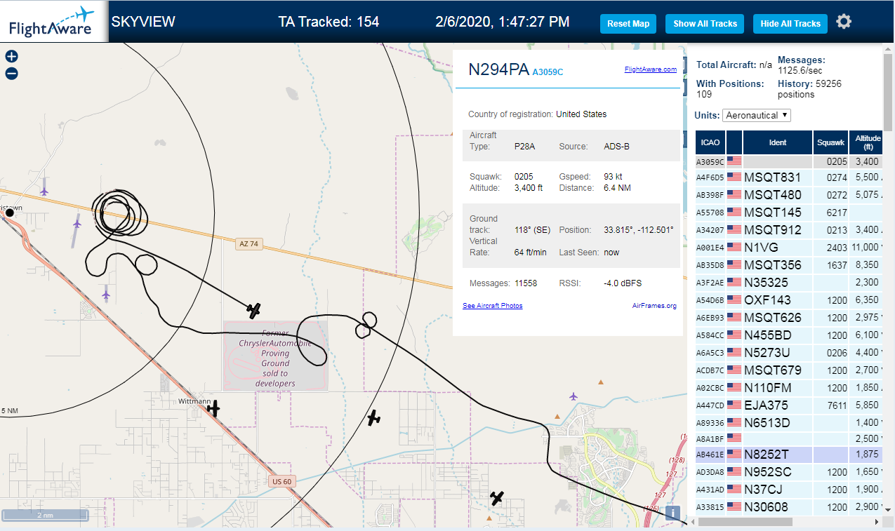Sort the table by the ICAO column header
This screenshot has width=895, height=531.
(710, 142)
